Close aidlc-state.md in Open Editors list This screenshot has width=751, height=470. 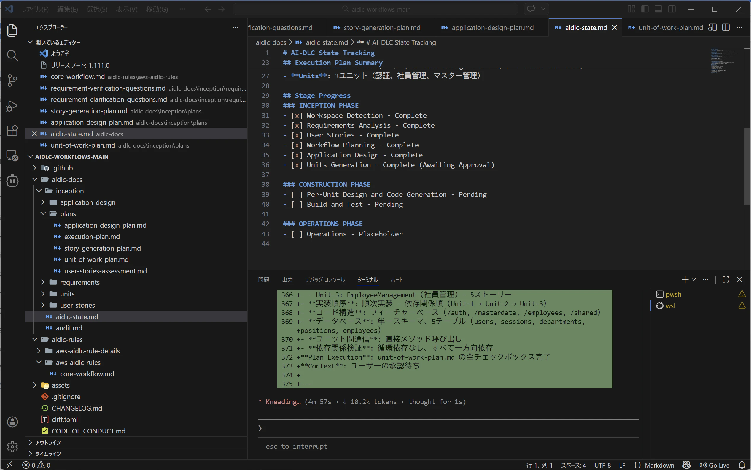pyautogui.click(x=34, y=134)
